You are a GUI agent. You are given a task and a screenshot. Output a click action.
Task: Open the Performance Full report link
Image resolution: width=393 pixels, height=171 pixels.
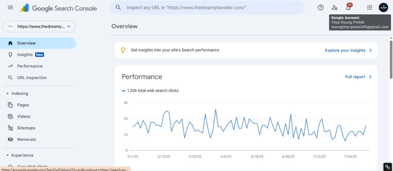[355, 77]
